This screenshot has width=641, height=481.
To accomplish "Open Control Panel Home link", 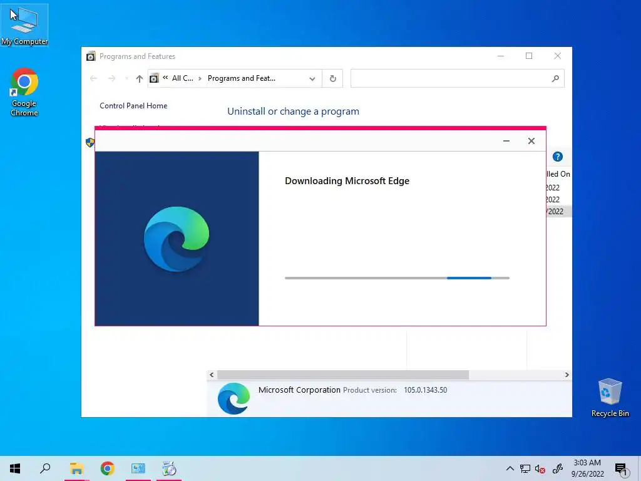I will 133,105.
